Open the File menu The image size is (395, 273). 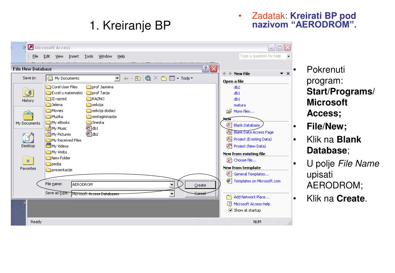coord(35,56)
